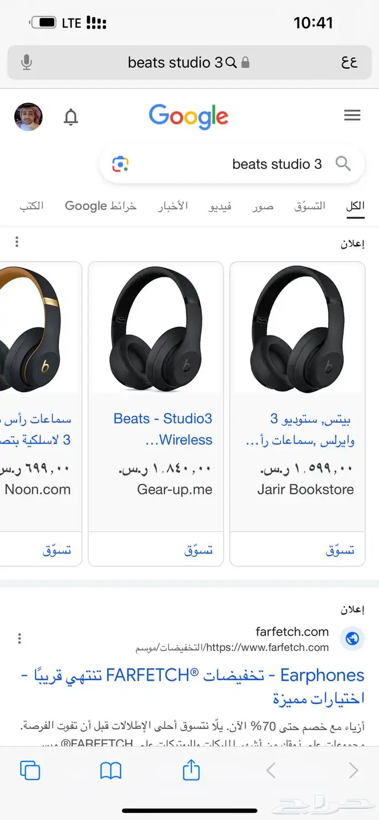
Task: Navigate back with the left chevron
Action: pyautogui.click(x=270, y=769)
